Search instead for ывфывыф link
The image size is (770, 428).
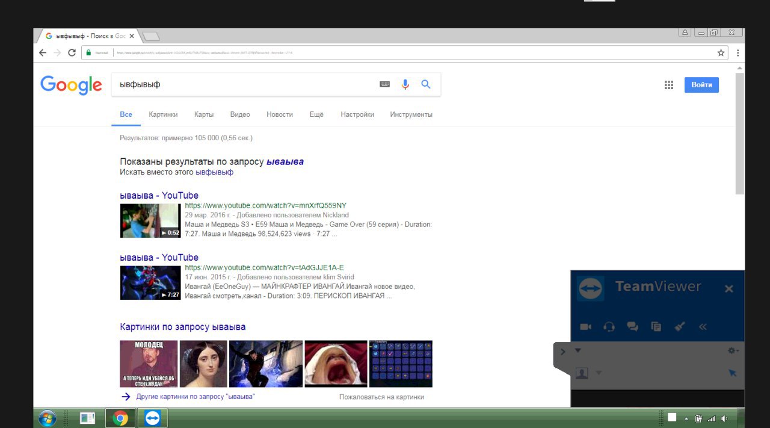point(215,172)
